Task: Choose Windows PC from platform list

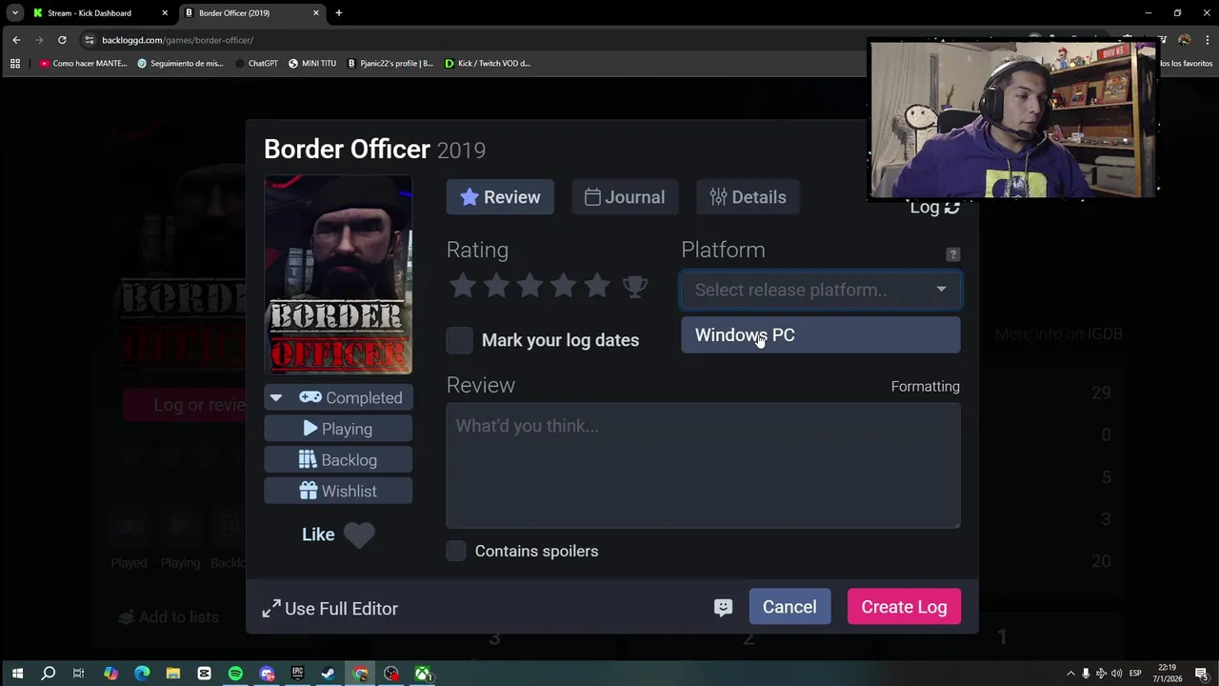Action: (821, 335)
